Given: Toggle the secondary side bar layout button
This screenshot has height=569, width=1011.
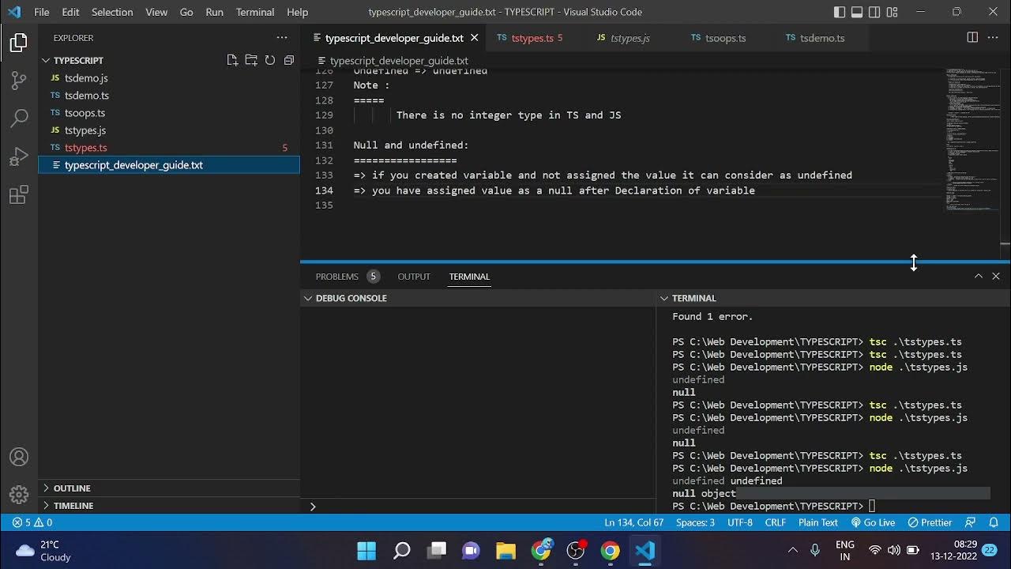Looking at the screenshot, I should tap(874, 12).
